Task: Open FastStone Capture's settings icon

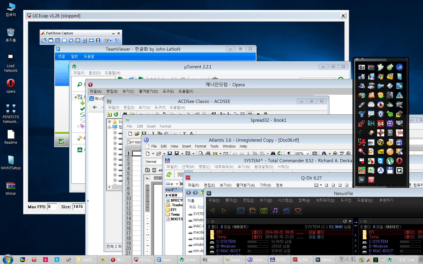Action: point(117,40)
